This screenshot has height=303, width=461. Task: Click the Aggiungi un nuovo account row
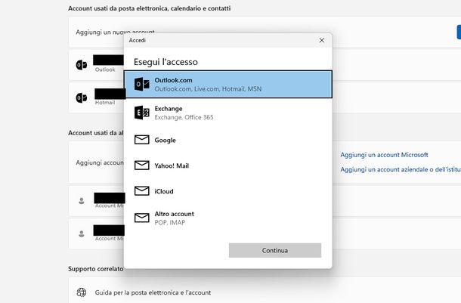(265, 32)
